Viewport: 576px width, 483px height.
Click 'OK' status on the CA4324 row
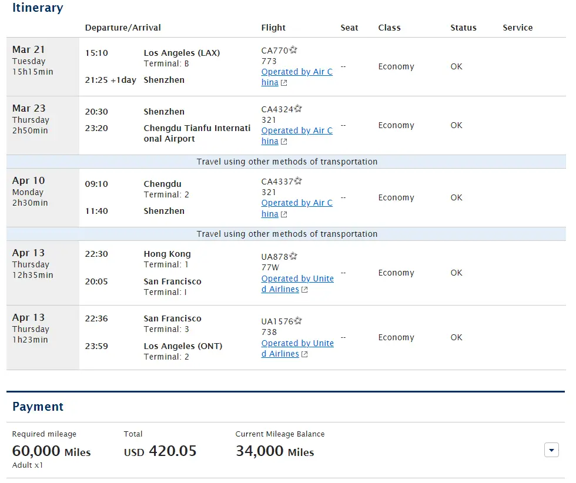(x=457, y=125)
